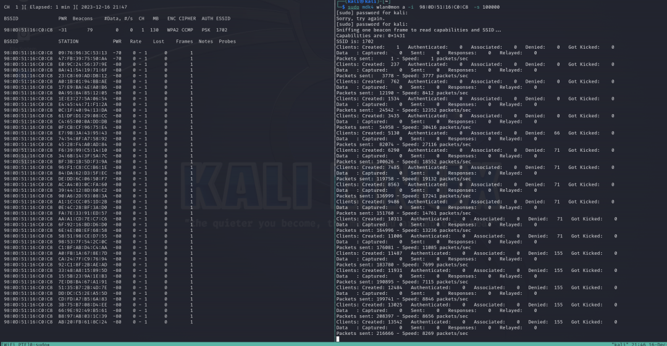This screenshot has width=667, height=346.
Task: Click the 'CCMP' cipher value
Action: tap(187, 30)
